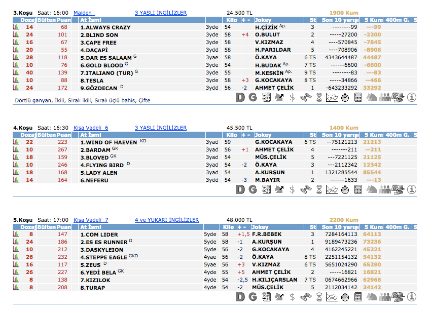The height and width of the screenshot is (313, 432).
Task: Click the checkered flag jockey icon, race 4
Action: coord(398,189)
